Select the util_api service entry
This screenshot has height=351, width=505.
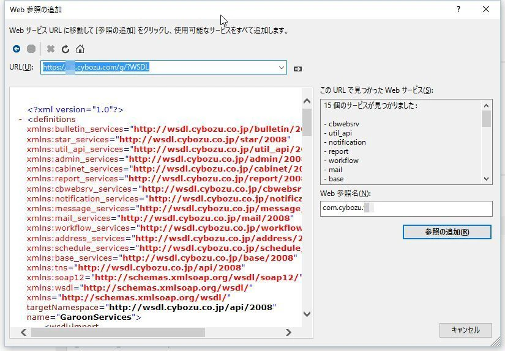click(x=338, y=133)
